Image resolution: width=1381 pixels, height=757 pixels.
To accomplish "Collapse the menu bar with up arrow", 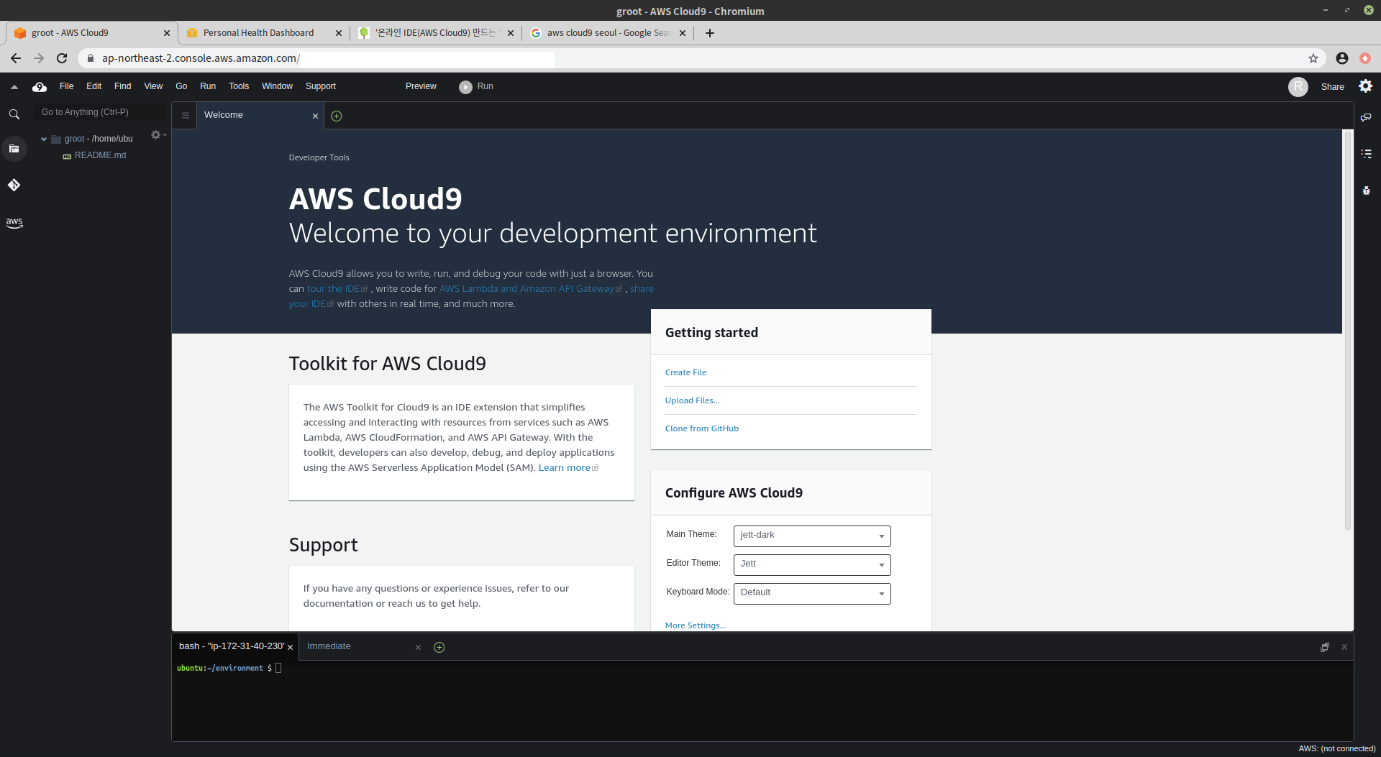I will [14, 87].
